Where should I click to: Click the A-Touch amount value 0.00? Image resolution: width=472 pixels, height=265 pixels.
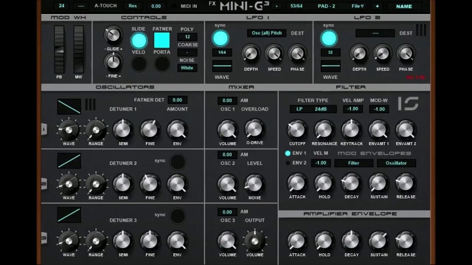point(156,6)
